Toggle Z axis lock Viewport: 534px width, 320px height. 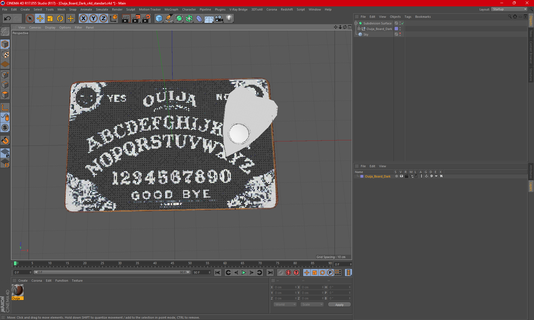[x=103, y=19]
